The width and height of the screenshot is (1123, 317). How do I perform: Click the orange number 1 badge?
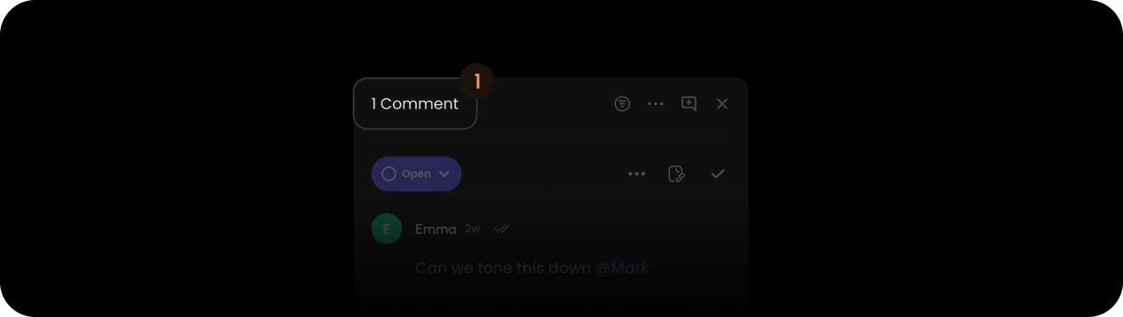477,81
